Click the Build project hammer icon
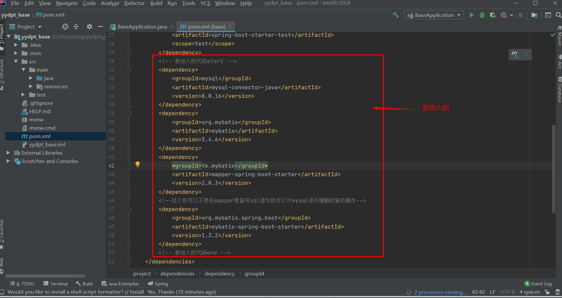Screen dimensions: 562x298 coord(396,15)
